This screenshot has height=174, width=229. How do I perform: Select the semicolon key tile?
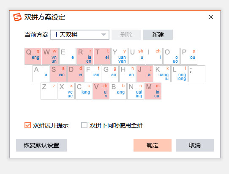tap(197, 74)
